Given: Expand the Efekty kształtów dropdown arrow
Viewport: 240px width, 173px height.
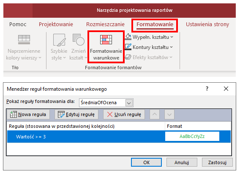Looking at the screenshot, I should (x=171, y=57).
